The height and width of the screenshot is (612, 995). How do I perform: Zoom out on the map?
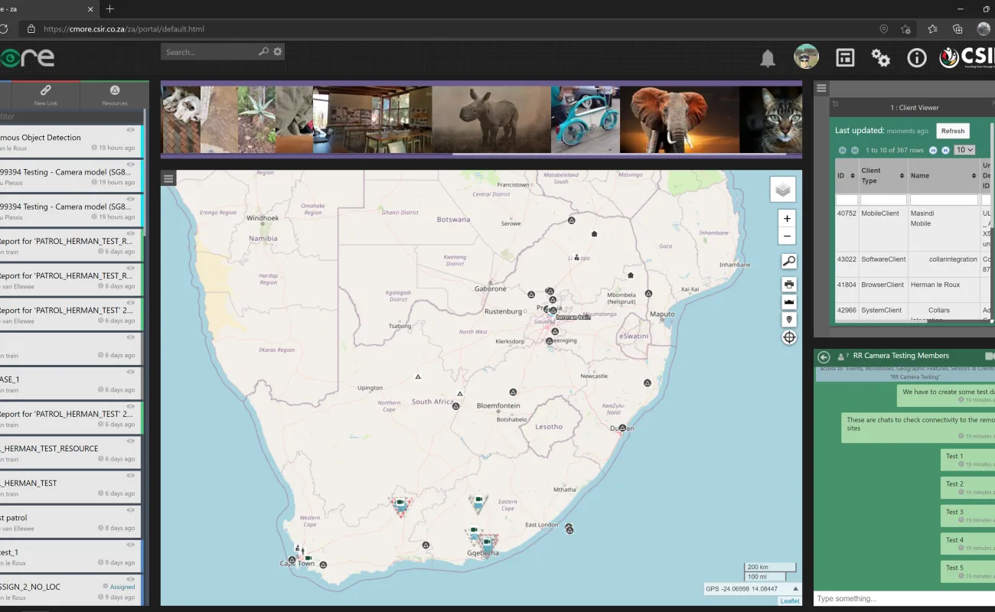coord(787,236)
